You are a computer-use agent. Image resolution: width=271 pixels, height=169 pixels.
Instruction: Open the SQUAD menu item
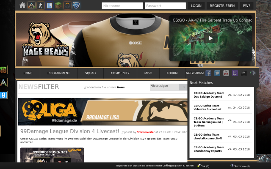tap(90, 73)
